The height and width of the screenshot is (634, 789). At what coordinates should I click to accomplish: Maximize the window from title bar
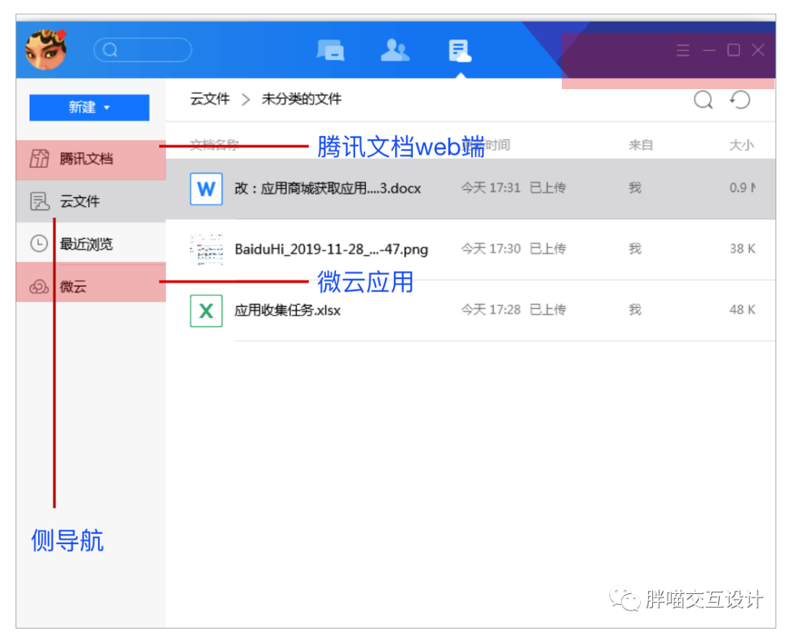tap(733, 50)
